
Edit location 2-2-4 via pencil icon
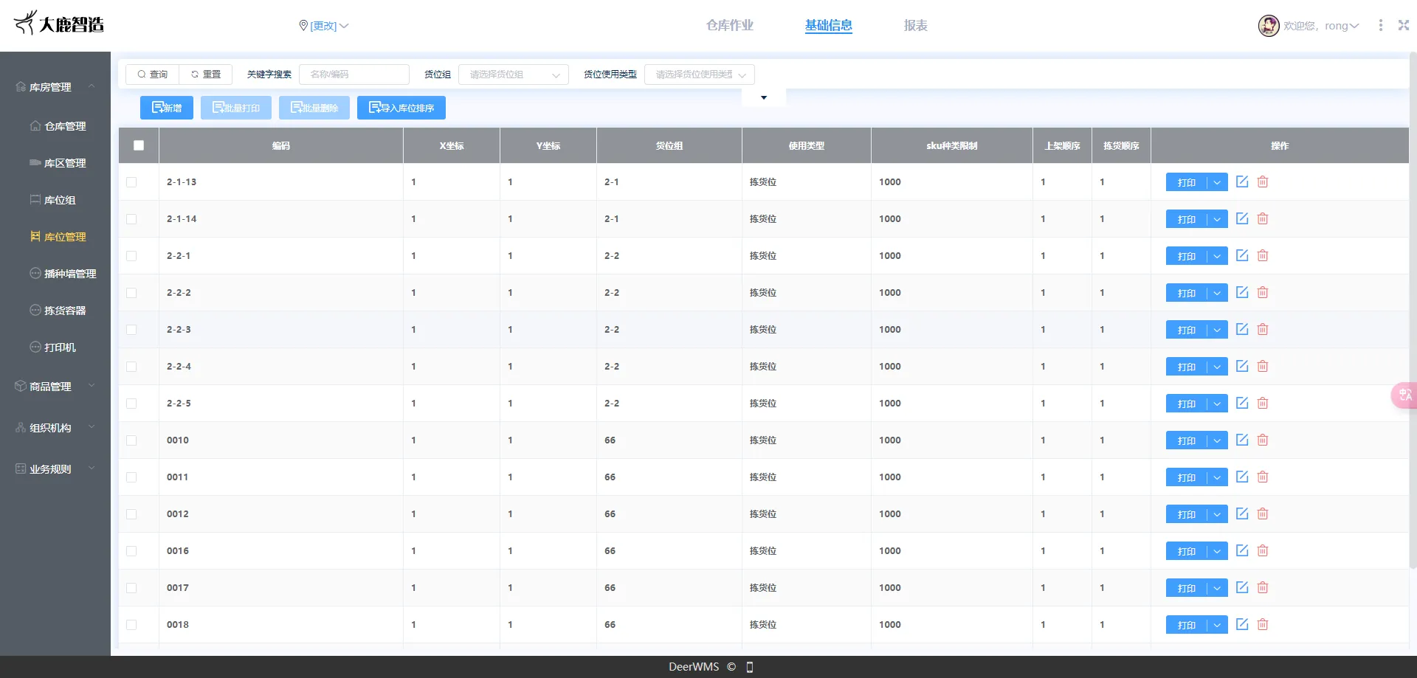point(1242,366)
